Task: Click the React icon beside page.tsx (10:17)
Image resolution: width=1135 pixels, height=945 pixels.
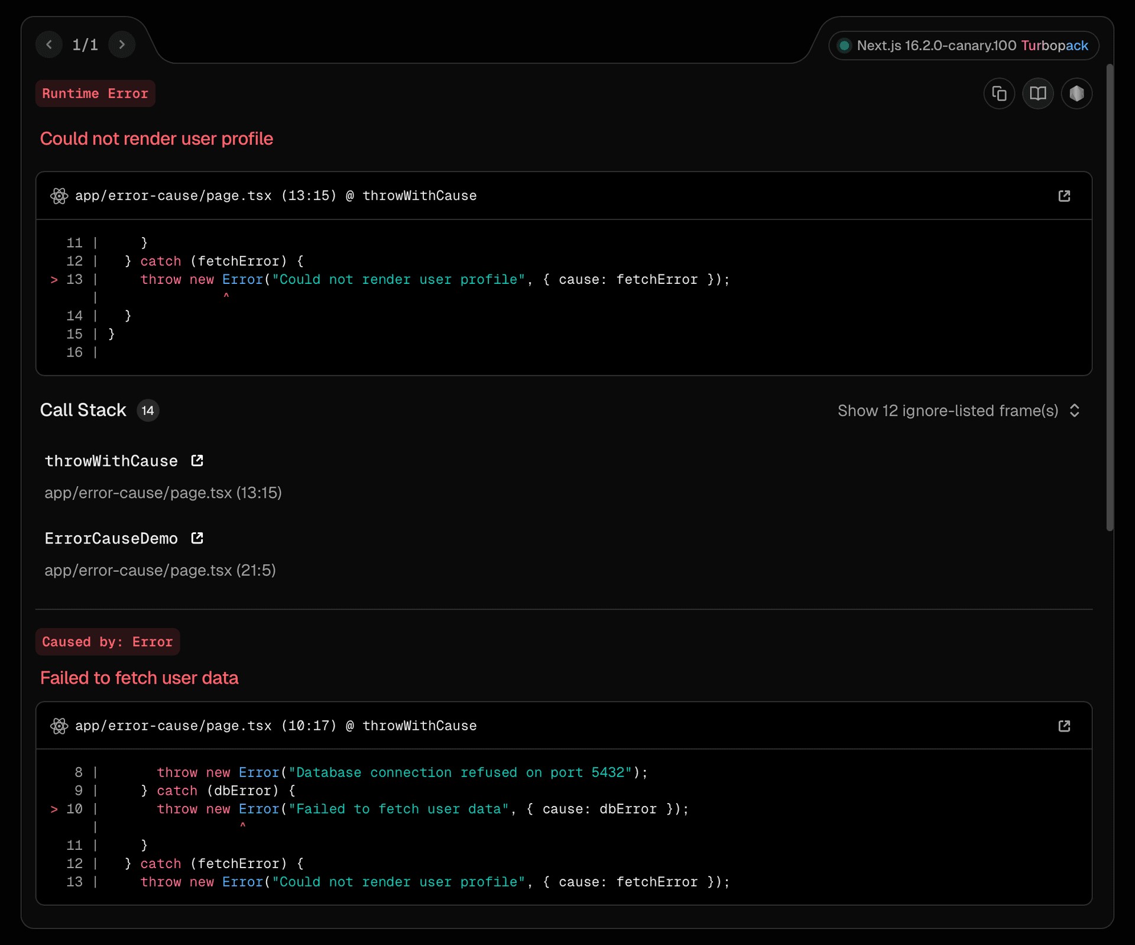Action: coord(59,726)
